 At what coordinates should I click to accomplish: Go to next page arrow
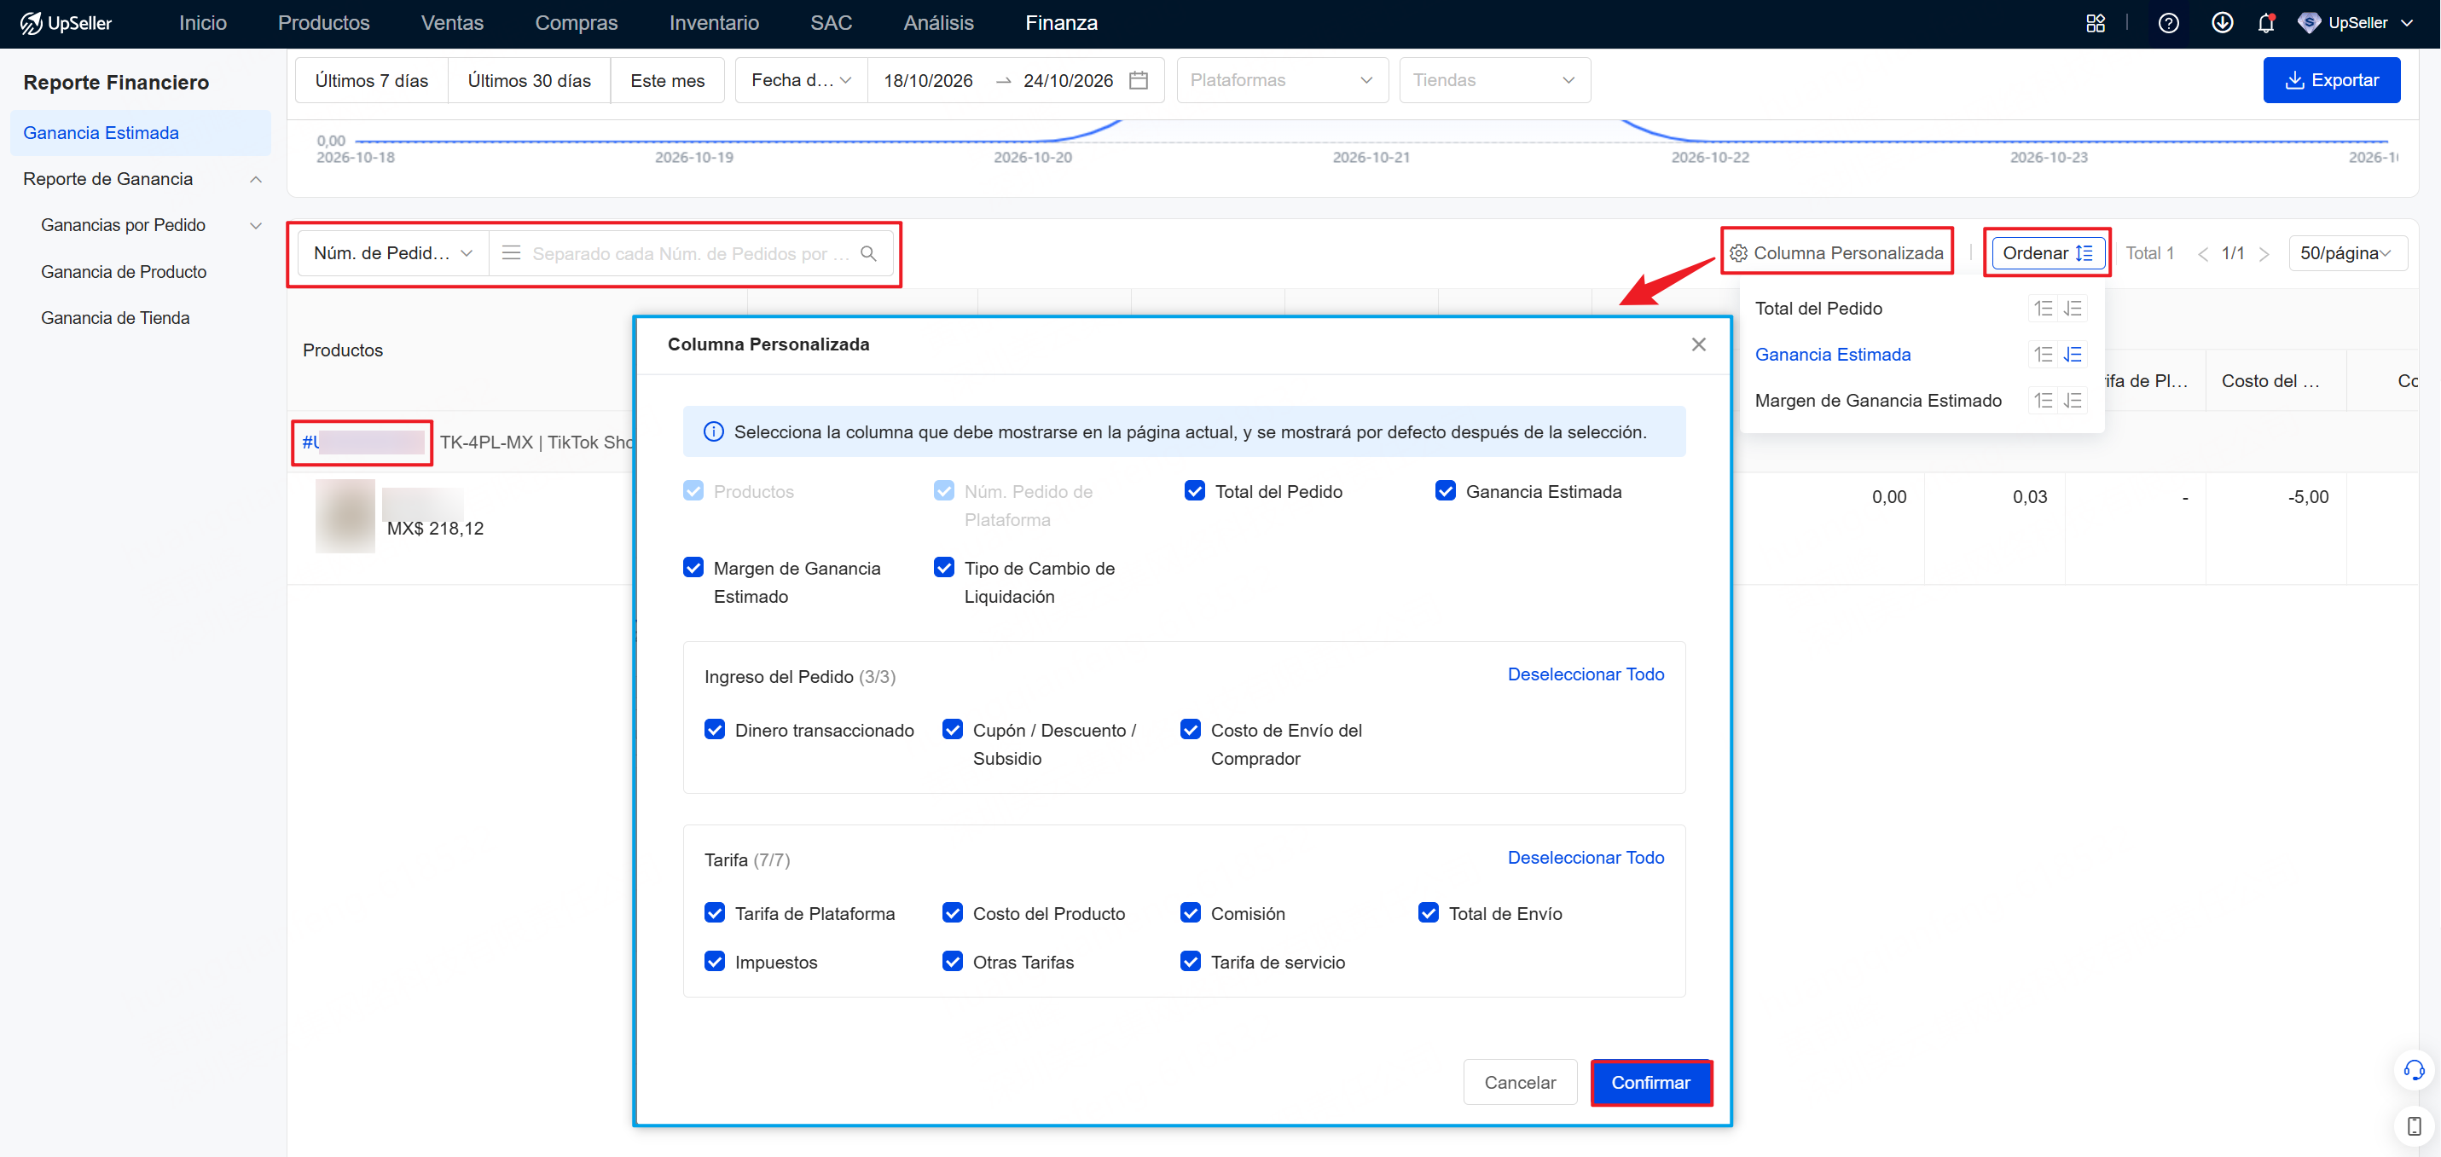tap(2264, 254)
